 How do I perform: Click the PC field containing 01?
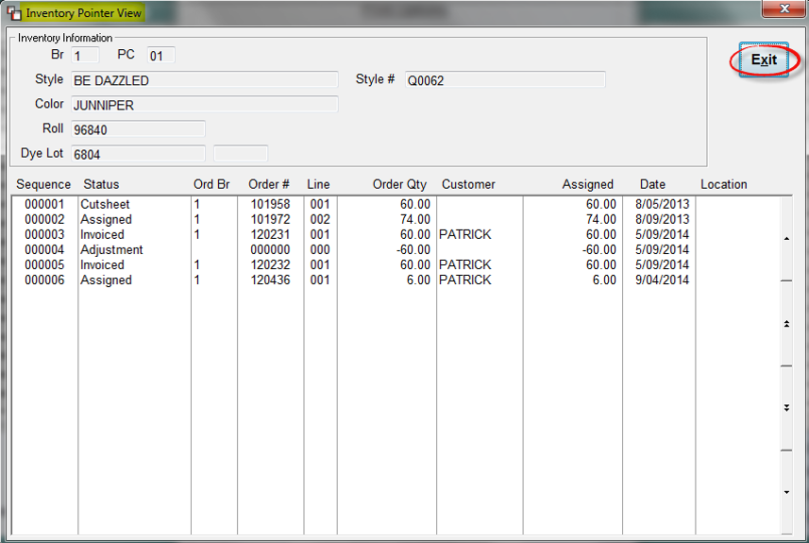tap(161, 55)
